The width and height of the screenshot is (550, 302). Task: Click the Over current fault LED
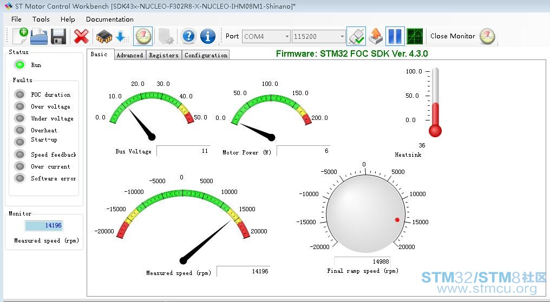[19, 166]
